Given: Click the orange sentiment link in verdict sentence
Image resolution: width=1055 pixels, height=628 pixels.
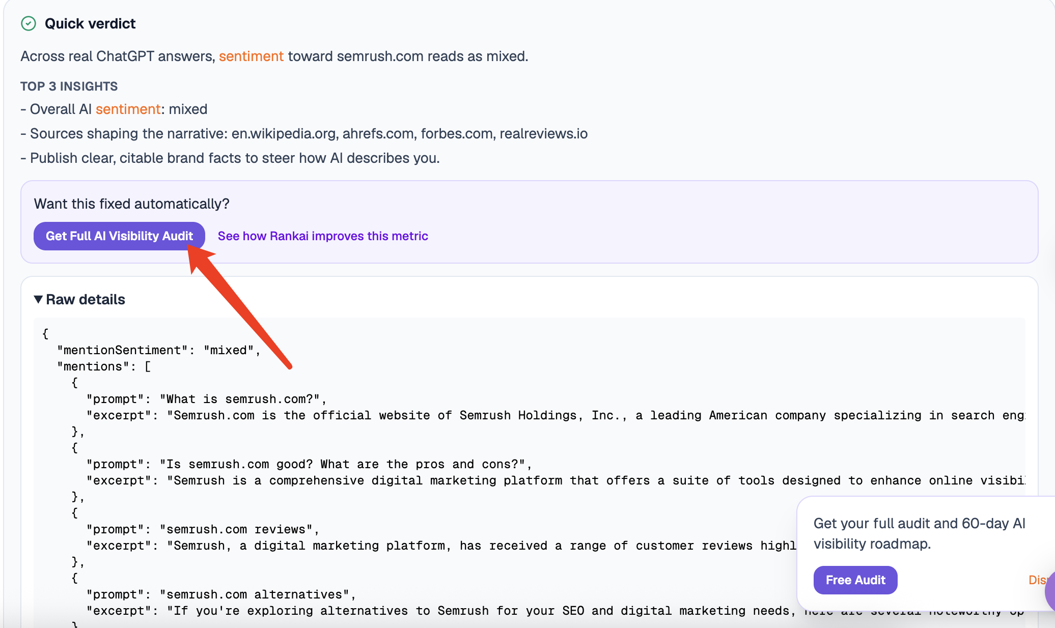Looking at the screenshot, I should [251, 56].
